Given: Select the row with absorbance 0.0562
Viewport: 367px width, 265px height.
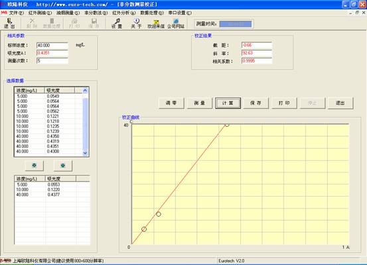Looking at the screenshot, I should [x=48, y=112].
